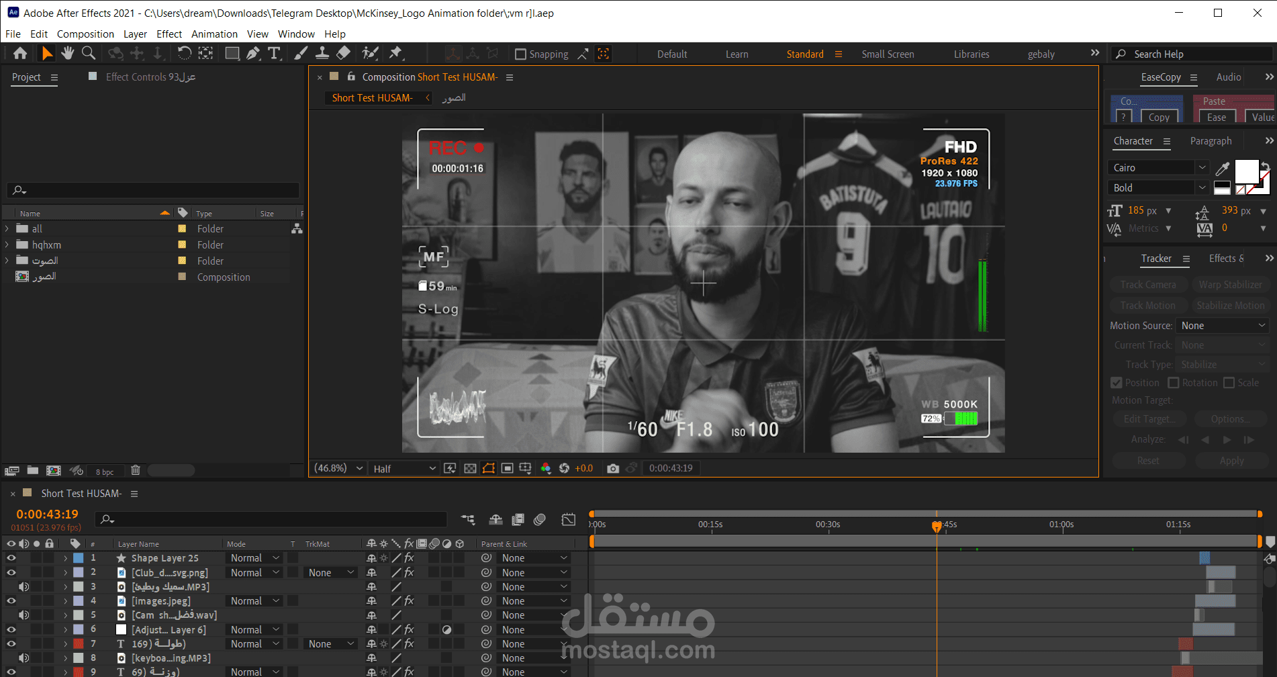Open the File menu
The width and height of the screenshot is (1277, 677).
click(x=13, y=34)
